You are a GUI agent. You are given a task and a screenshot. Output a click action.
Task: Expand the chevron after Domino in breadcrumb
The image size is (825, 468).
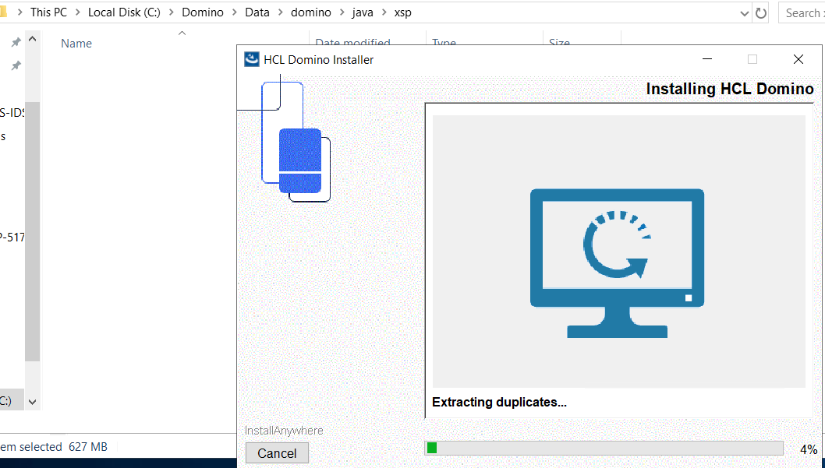(x=234, y=13)
